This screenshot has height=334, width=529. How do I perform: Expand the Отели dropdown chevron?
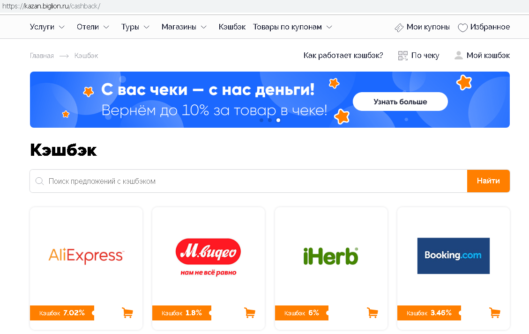[106, 27]
